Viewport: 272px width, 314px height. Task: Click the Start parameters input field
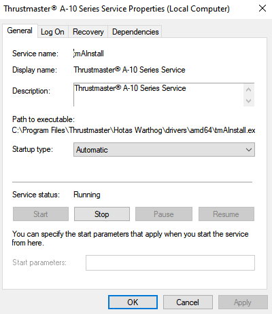pos(170,262)
